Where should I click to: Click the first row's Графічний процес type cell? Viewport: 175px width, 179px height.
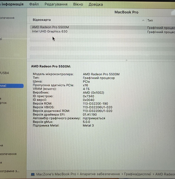pyautogui.click(x=161, y=28)
